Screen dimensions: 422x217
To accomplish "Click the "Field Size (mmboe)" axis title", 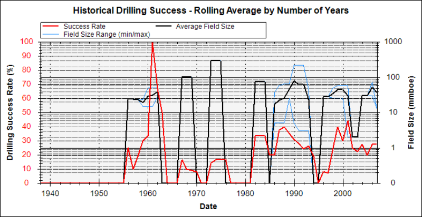I will click(411, 112).
